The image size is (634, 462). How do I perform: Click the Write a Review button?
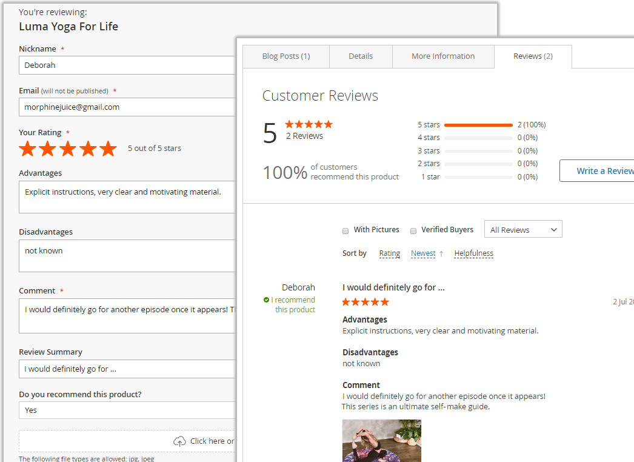(x=597, y=171)
